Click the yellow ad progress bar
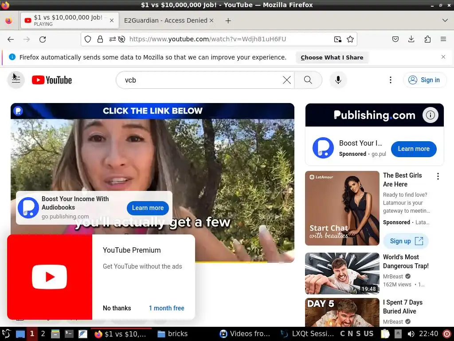This screenshot has height=341, width=454. 231,262
